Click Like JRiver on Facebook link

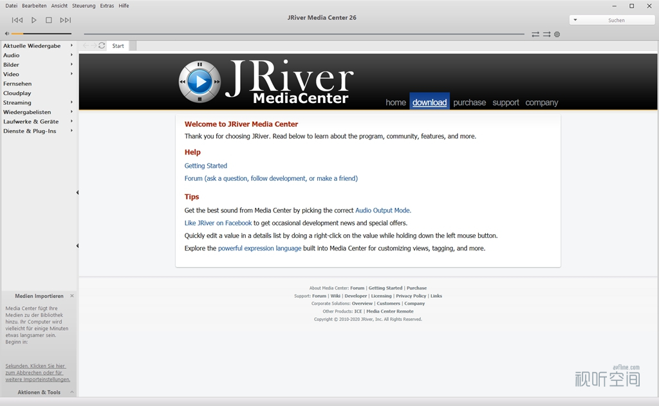[218, 223]
